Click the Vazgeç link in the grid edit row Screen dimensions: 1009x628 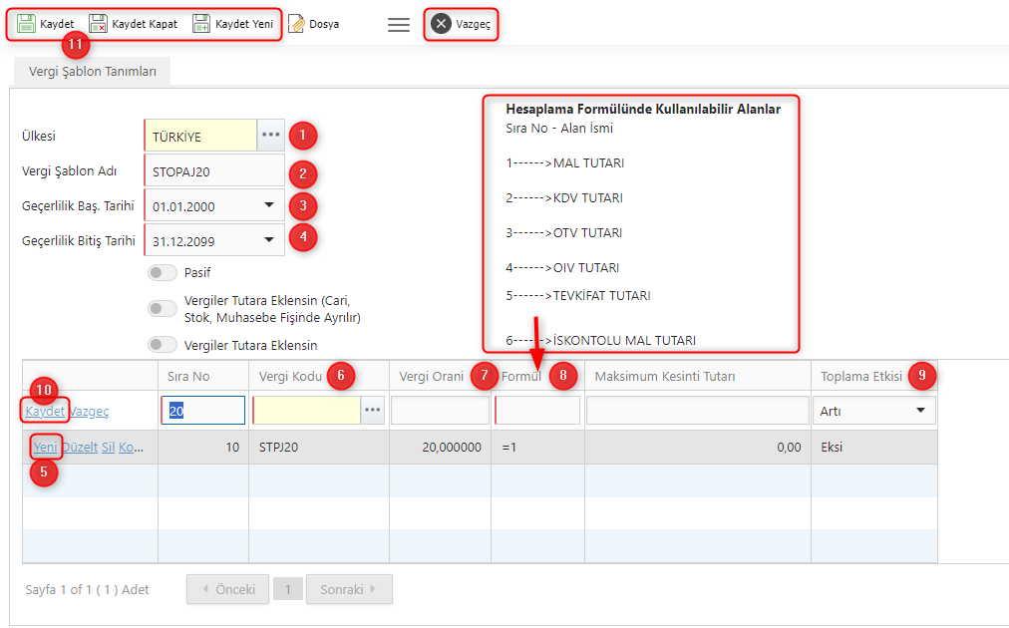pyautogui.click(x=89, y=411)
